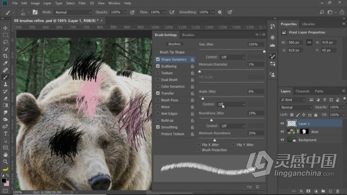The height and width of the screenshot is (195, 347).
Task: Switch to the Channels tab
Action: point(302,91)
